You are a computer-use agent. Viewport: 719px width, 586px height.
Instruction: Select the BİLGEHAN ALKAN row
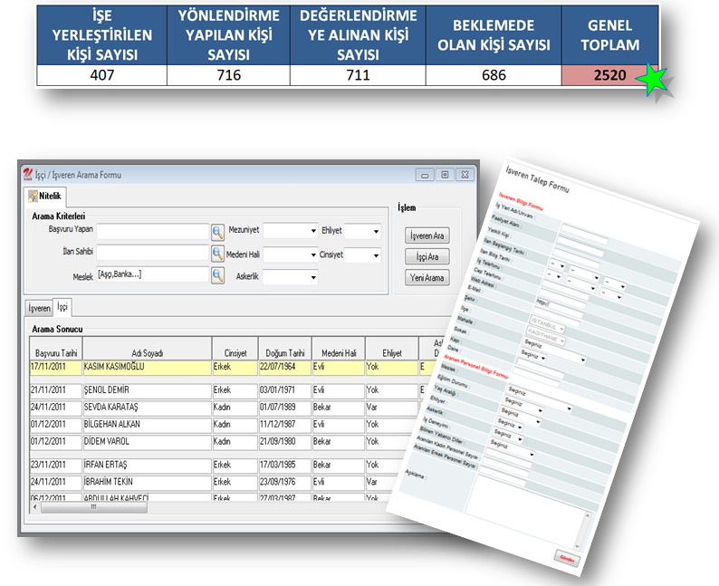point(220,425)
